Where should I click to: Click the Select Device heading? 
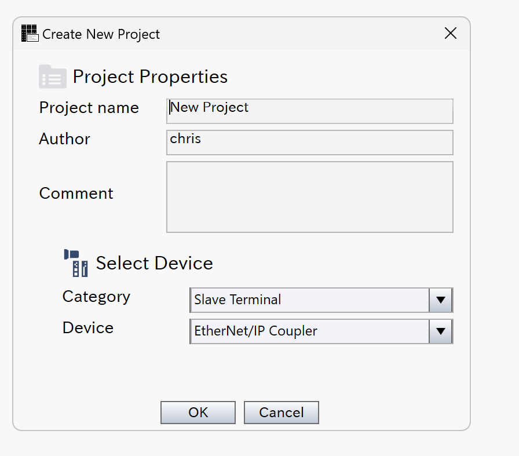tap(154, 263)
